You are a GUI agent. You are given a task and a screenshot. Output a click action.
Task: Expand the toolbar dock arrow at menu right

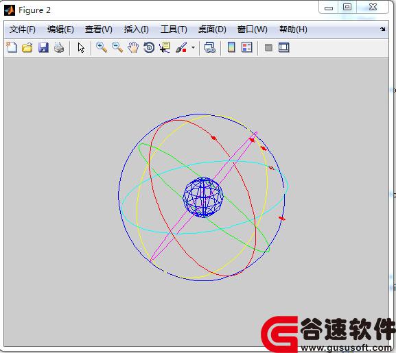tap(382, 29)
